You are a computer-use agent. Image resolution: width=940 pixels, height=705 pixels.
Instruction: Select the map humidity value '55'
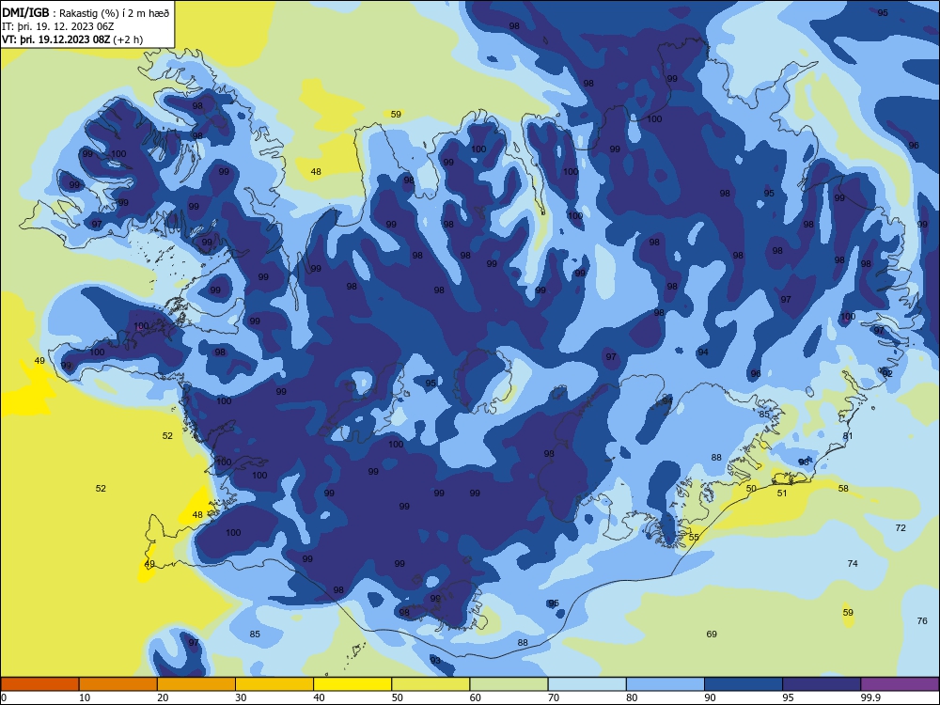point(694,537)
